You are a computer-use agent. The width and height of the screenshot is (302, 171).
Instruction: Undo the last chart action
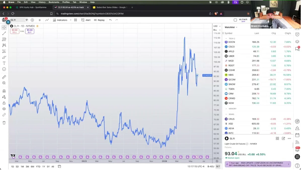pos(110,20)
